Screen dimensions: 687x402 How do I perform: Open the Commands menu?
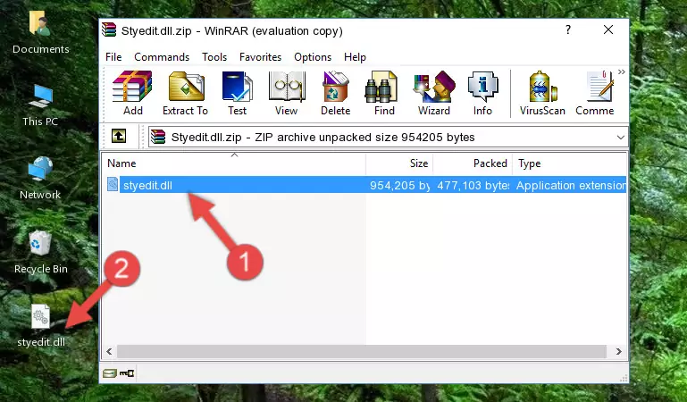click(162, 57)
